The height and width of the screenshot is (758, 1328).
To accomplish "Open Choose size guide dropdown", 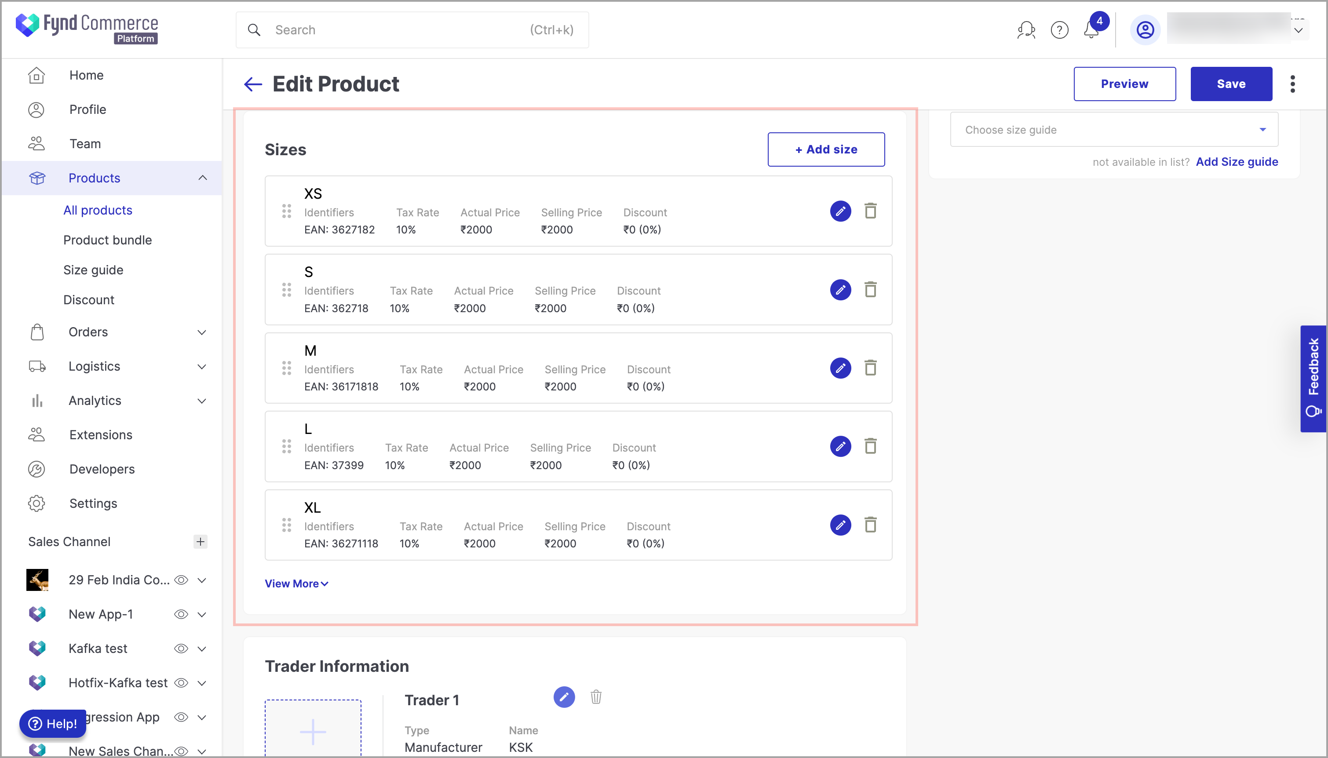I will 1114,130.
